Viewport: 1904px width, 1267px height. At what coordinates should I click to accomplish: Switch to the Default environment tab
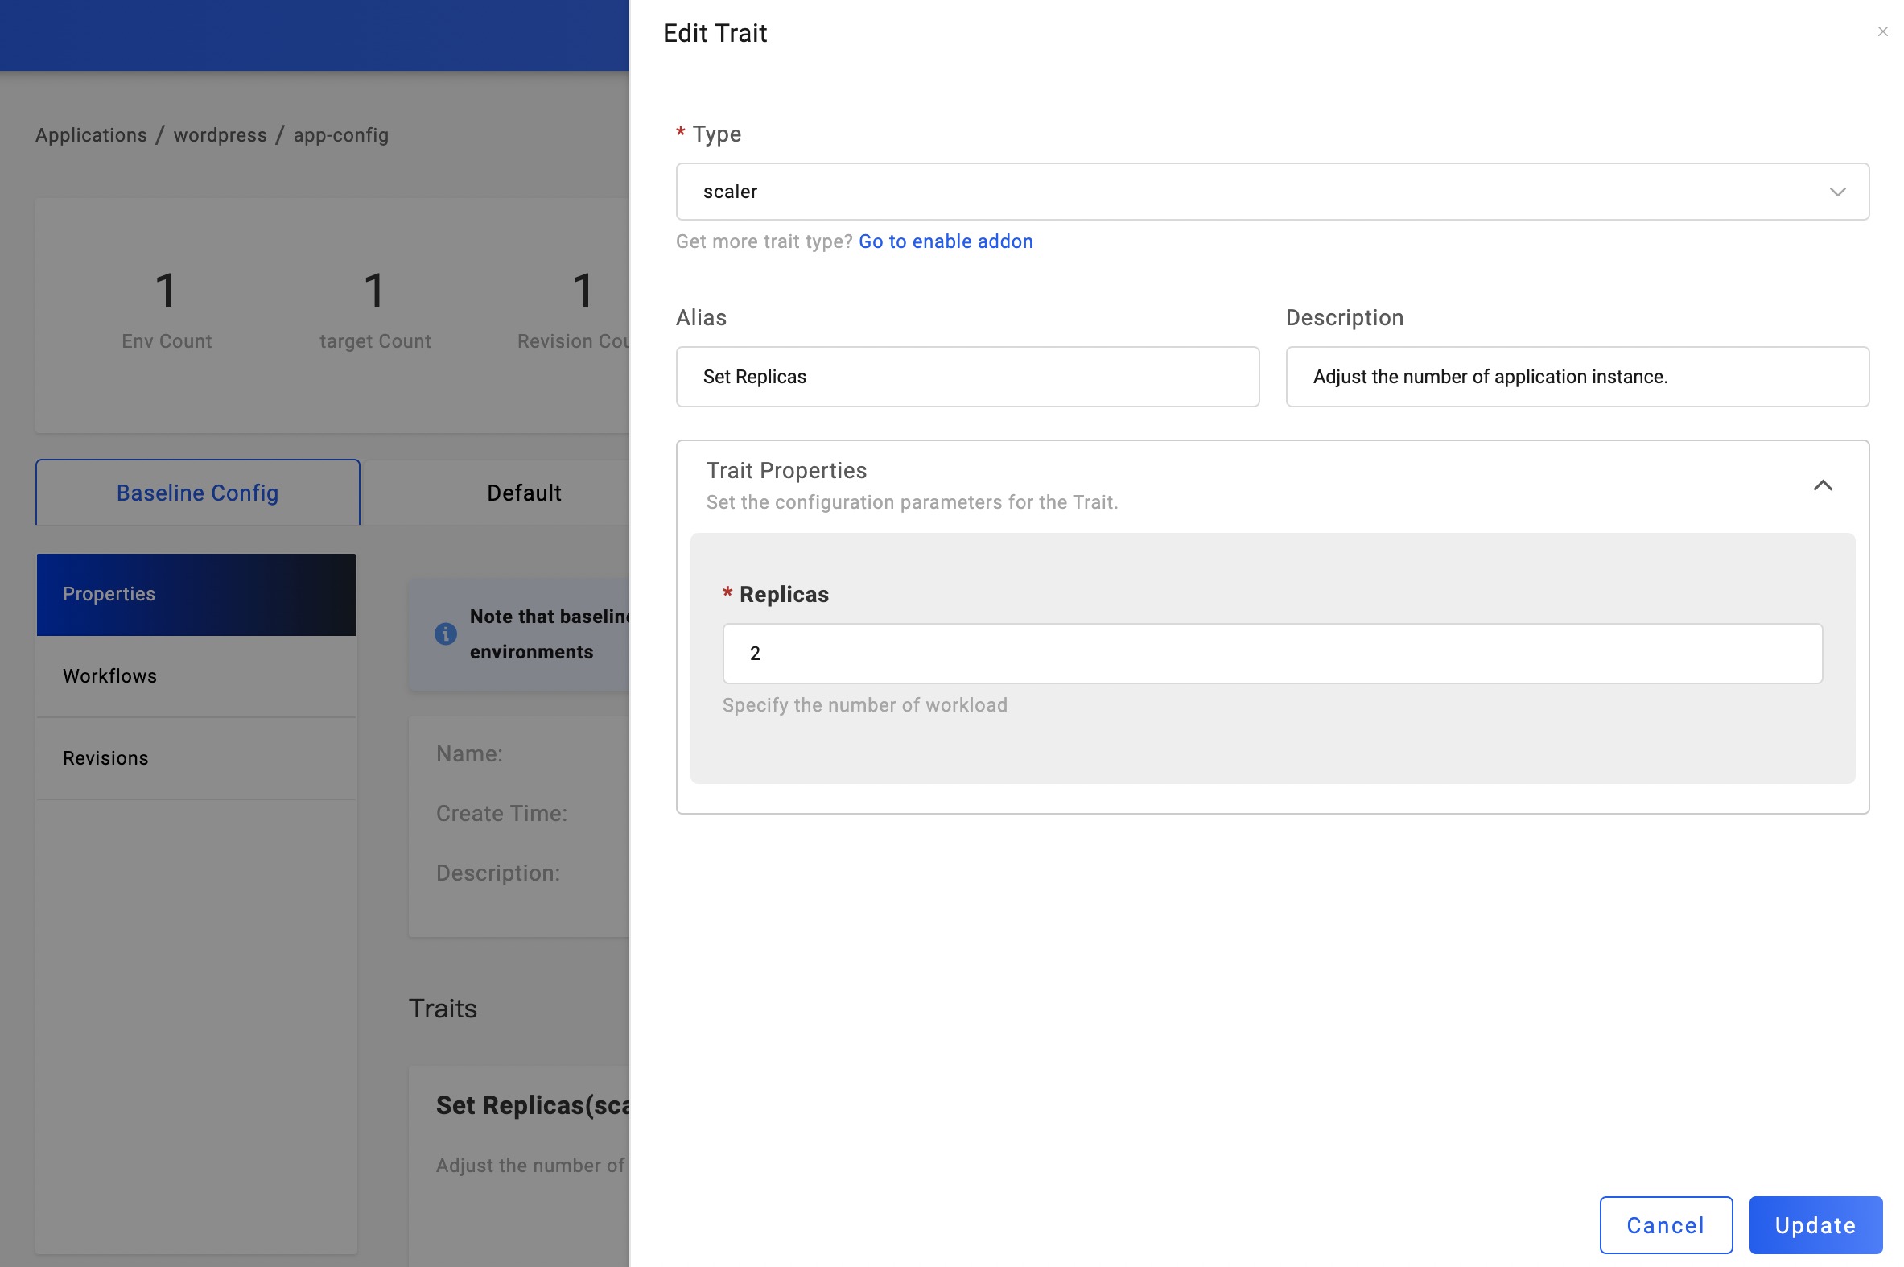[x=523, y=493]
